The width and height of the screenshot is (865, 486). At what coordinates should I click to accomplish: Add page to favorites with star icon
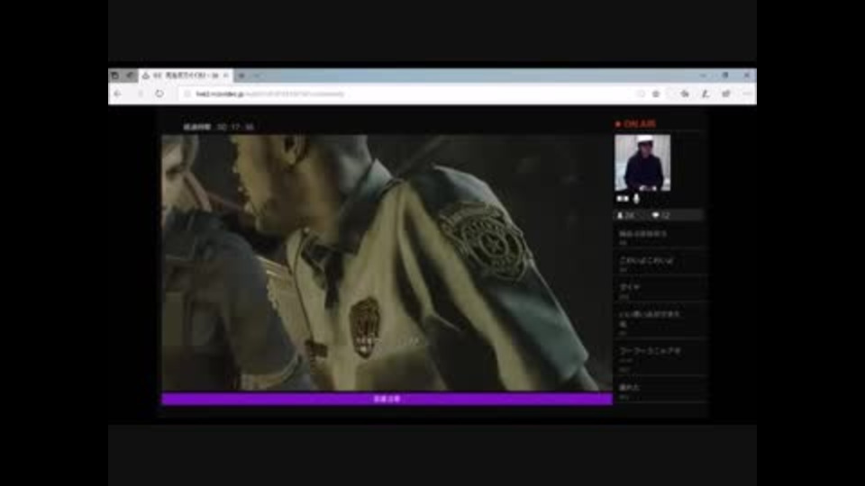[x=656, y=94]
